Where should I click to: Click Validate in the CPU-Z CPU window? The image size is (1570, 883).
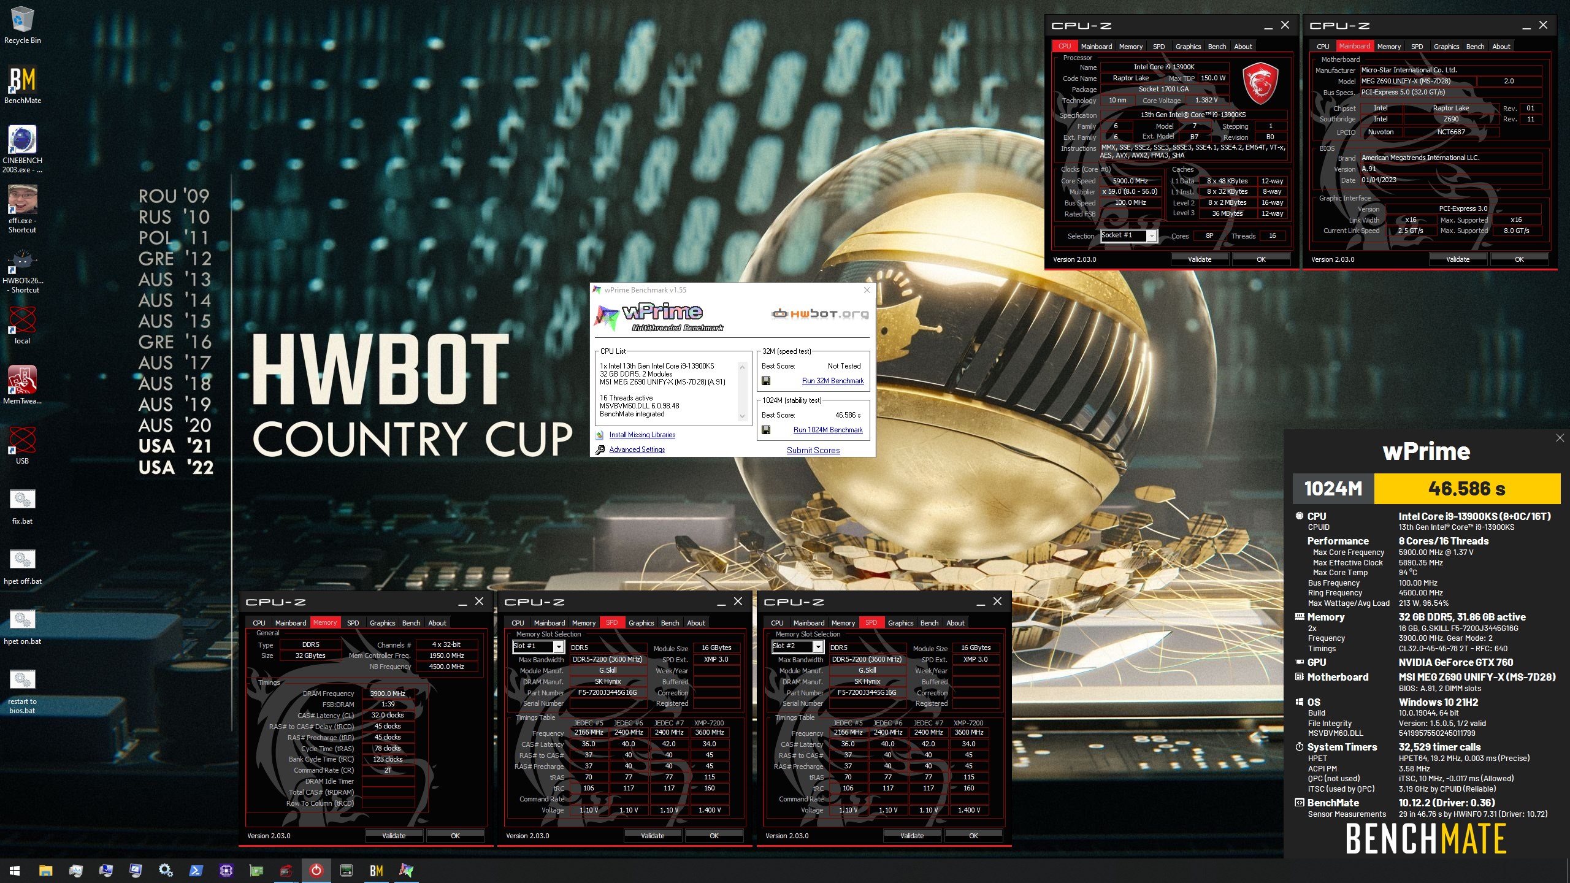pos(1200,259)
